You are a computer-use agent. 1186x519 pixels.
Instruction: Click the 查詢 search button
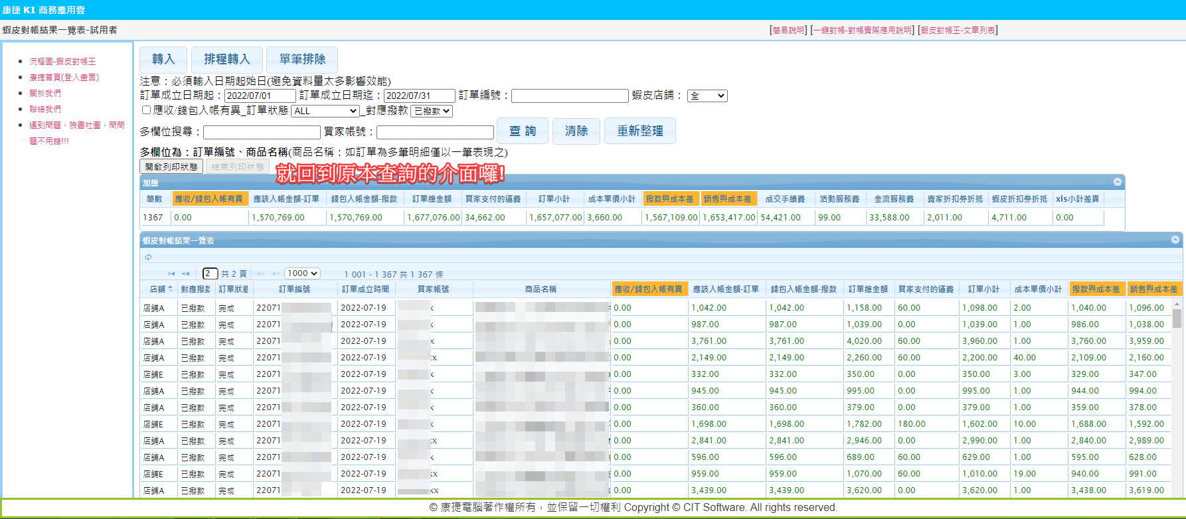pos(522,131)
